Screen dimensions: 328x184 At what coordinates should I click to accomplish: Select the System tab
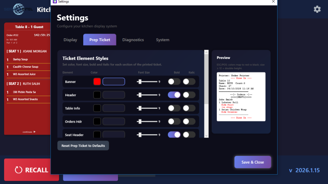tap(162, 40)
